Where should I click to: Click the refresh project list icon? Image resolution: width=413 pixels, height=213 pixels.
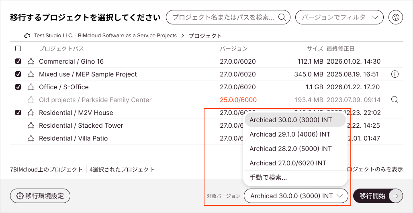click(396, 17)
